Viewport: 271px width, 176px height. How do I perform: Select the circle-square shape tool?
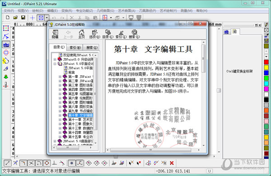pos(6,53)
